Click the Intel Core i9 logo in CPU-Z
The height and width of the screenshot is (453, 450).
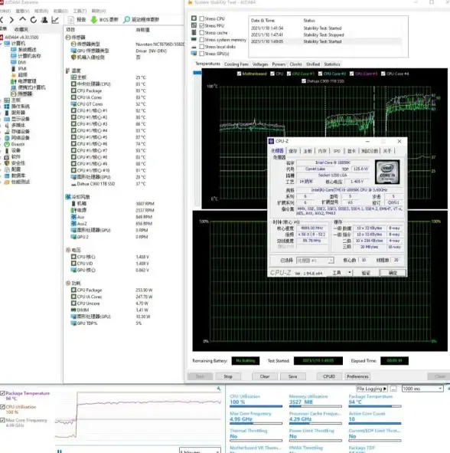click(387, 172)
